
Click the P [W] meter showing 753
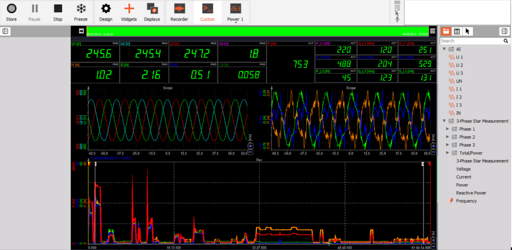(x=290, y=62)
